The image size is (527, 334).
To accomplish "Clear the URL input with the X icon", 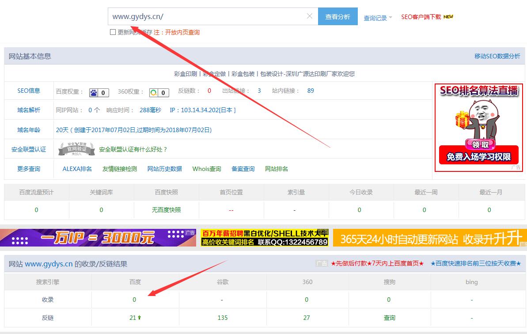I will [x=310, y=16].
